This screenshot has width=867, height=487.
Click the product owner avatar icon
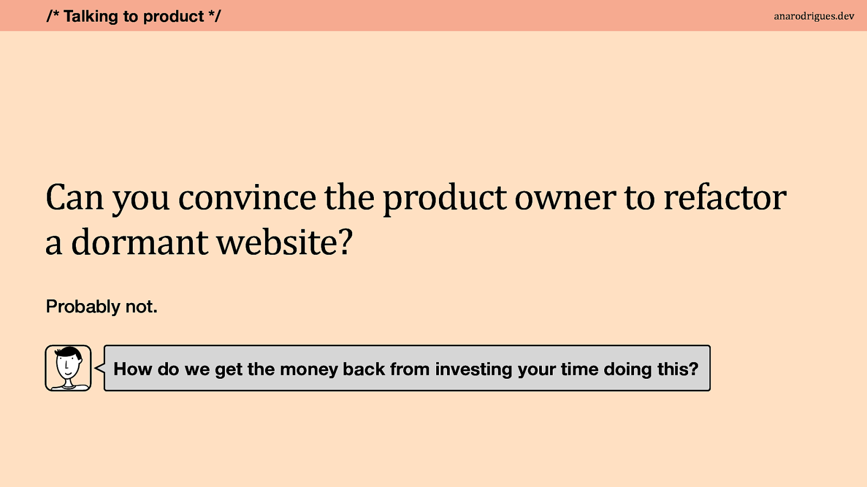68,368
